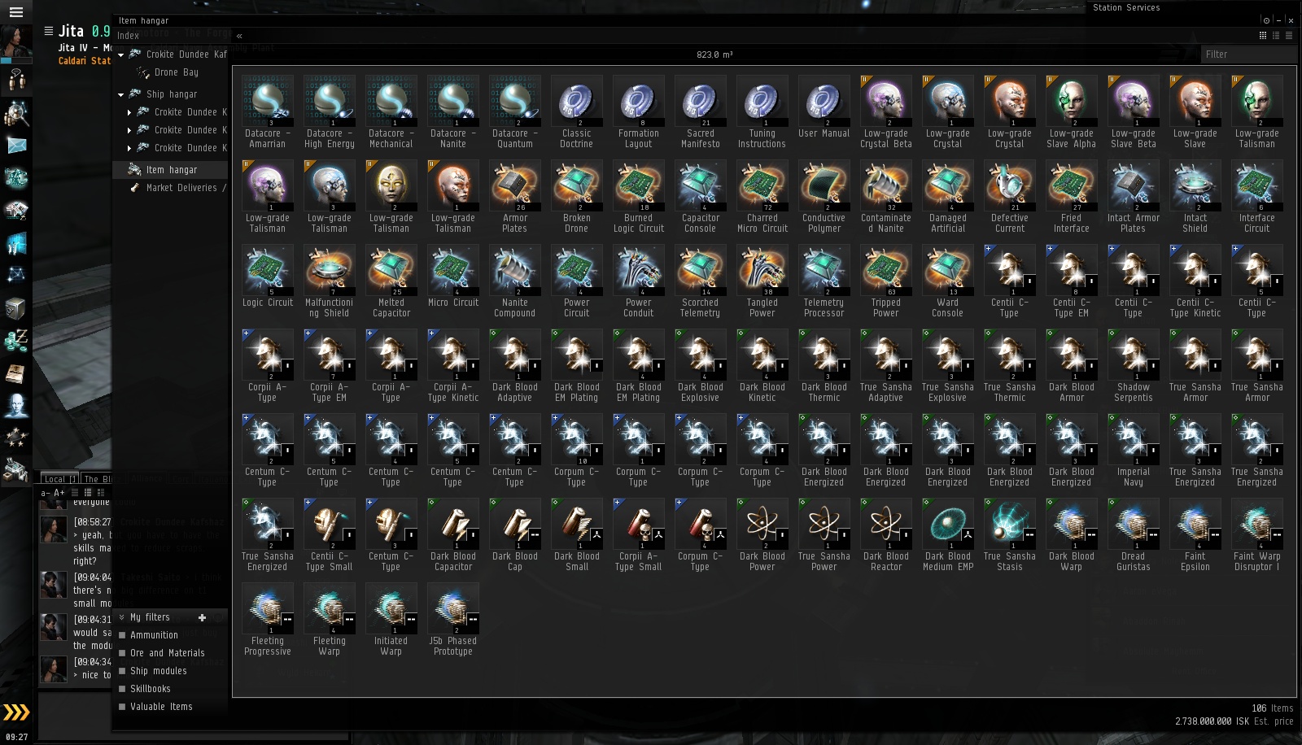Expand the third Crokite Dundee ship under Ship hangar

(x=129, y=148)
